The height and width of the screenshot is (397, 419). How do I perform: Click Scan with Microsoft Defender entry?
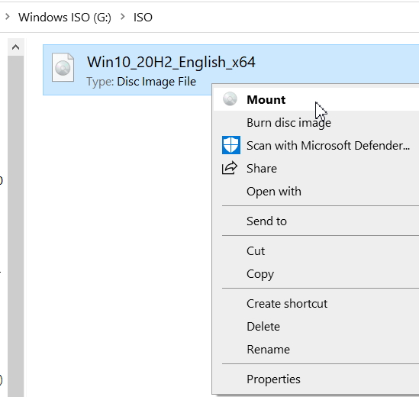pyautogui.click(x=316, y=145)
